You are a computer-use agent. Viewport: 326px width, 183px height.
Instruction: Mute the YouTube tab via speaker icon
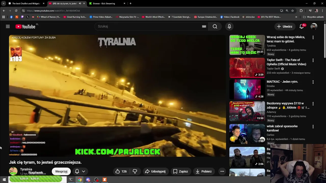[80, 4]
